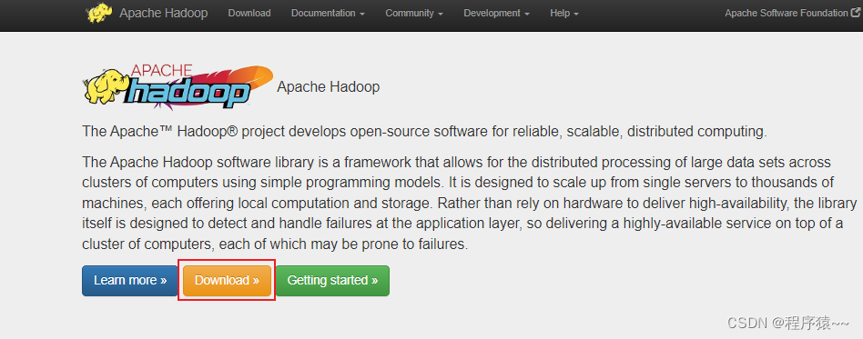This screenshot has width=863, height=339.
Task: Click the 'Apache Hadoop' heading beside logo
Action: click(x=328, y=87)
